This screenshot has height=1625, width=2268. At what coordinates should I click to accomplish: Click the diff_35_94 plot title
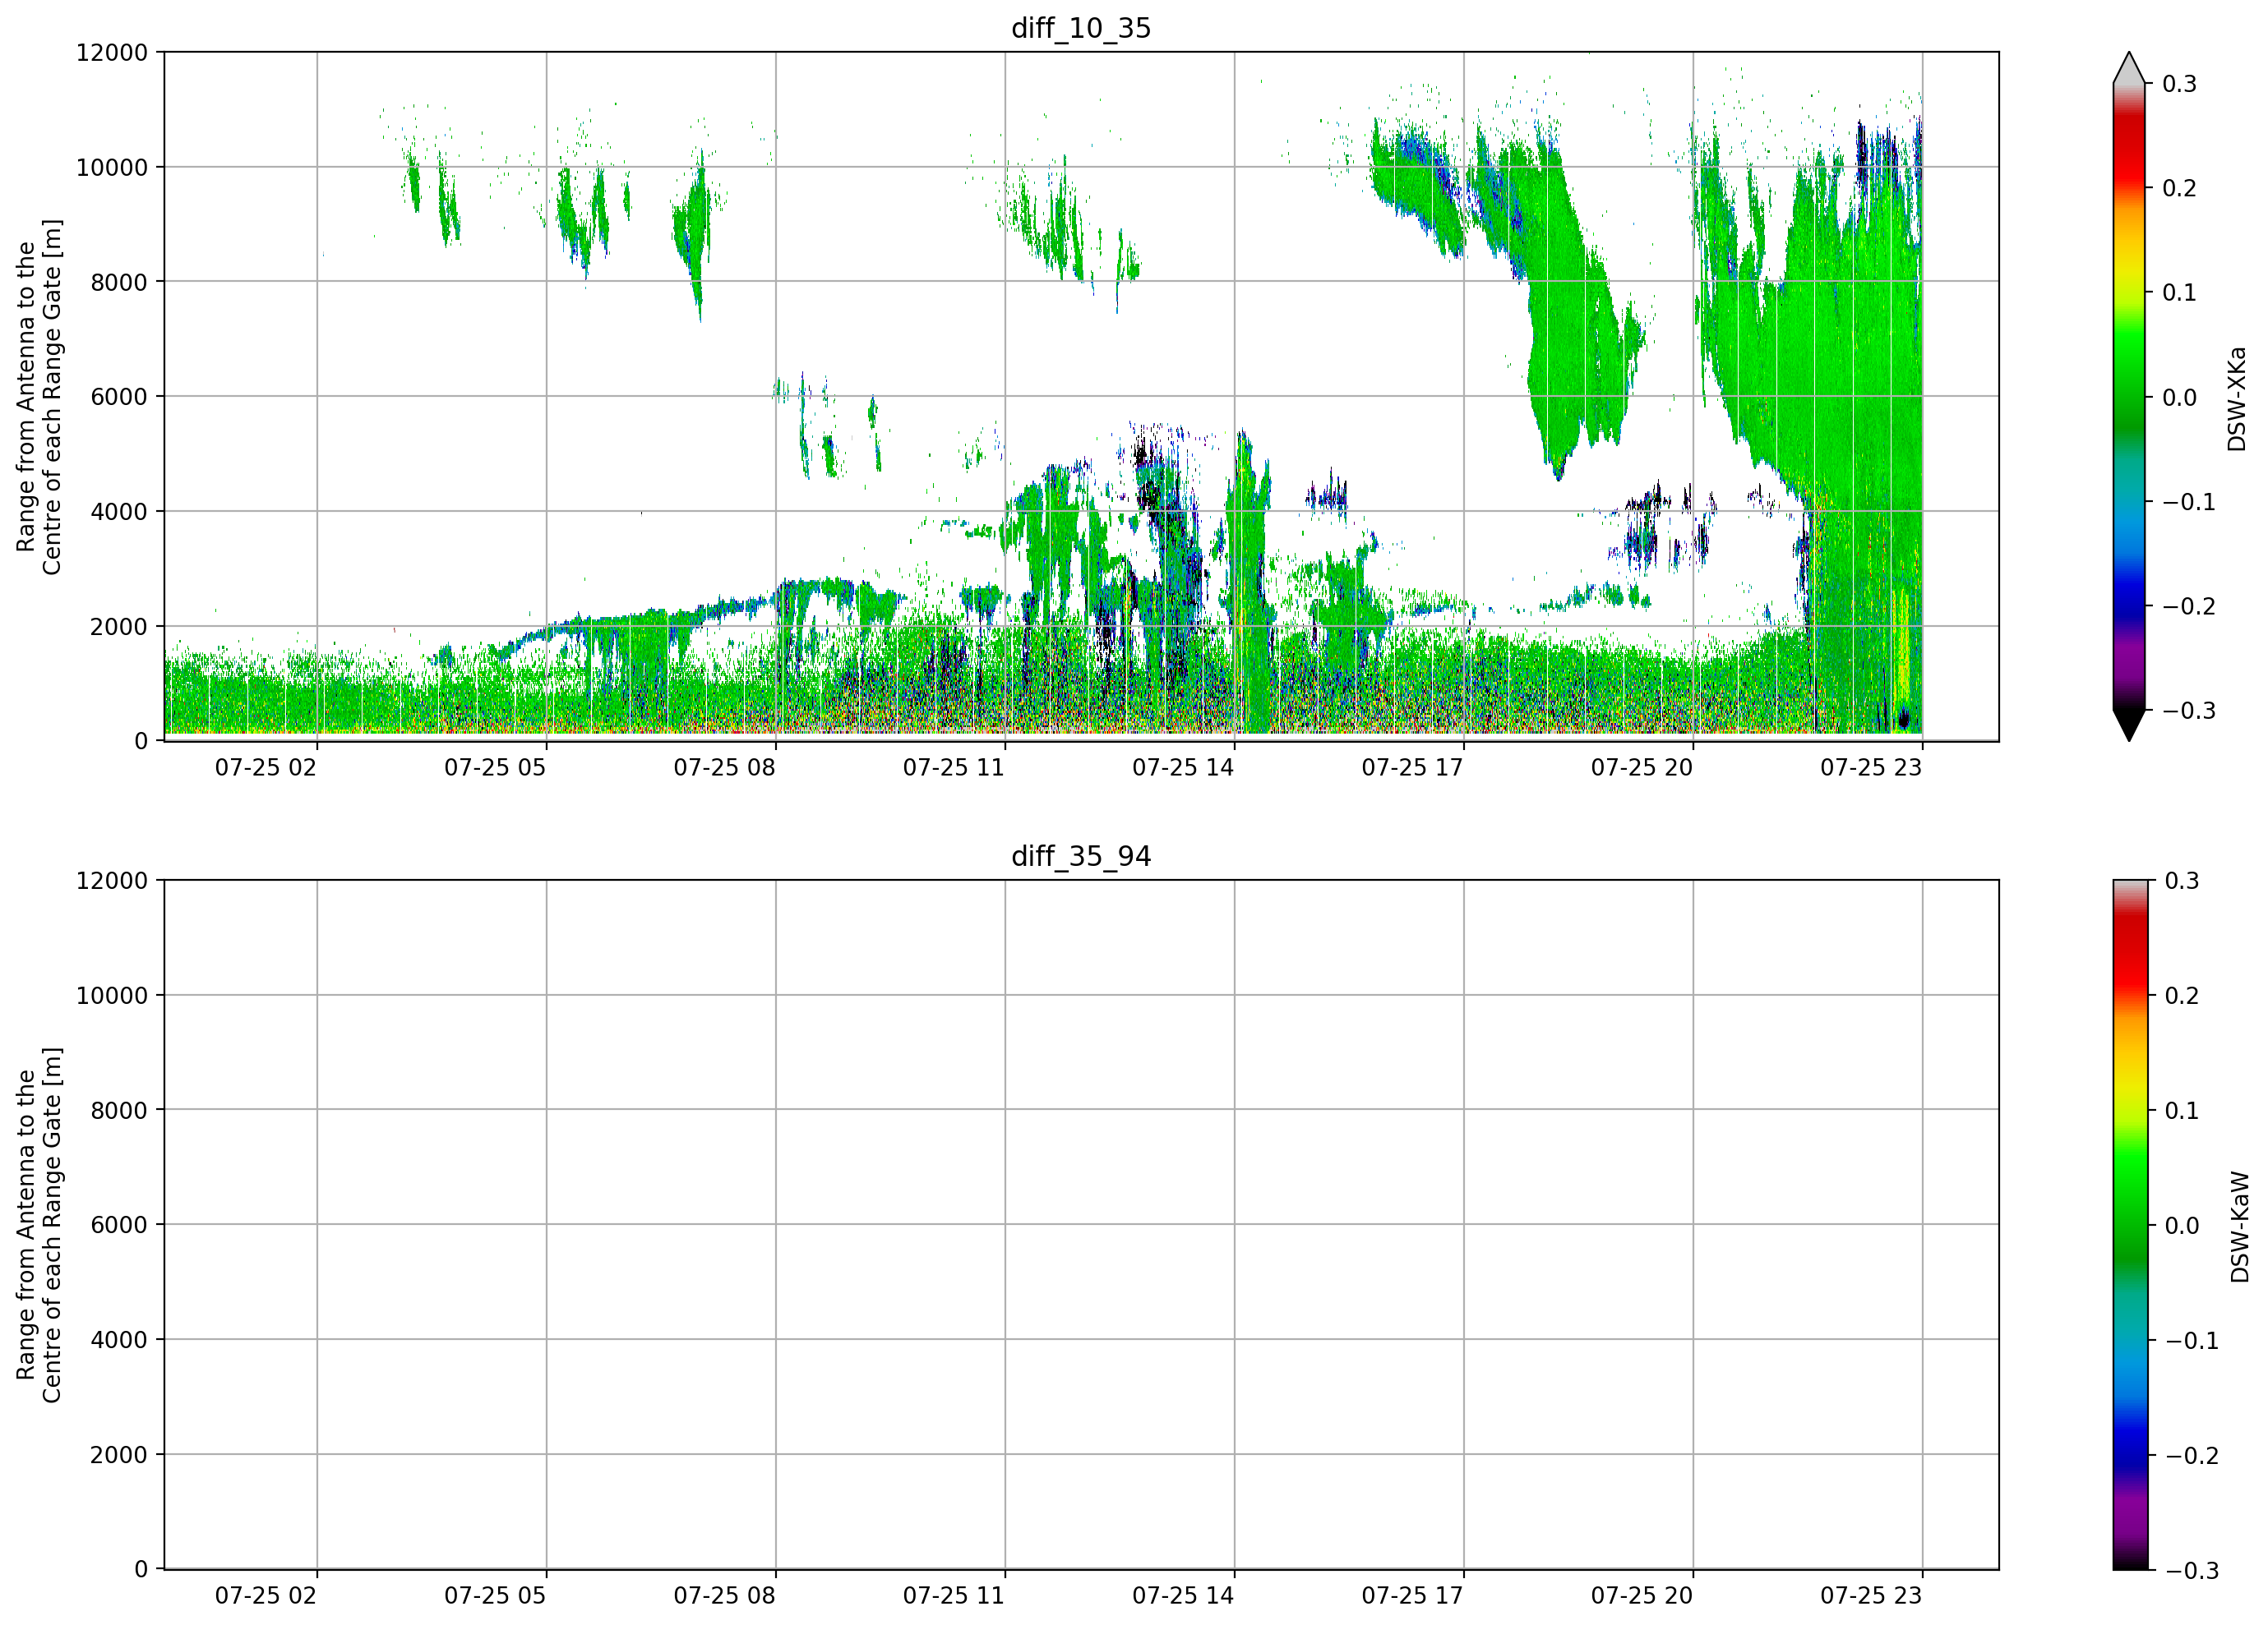tap(1081, 857)
